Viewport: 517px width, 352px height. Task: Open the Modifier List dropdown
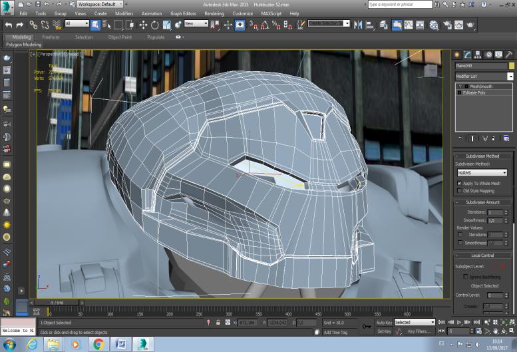(510, 77)
